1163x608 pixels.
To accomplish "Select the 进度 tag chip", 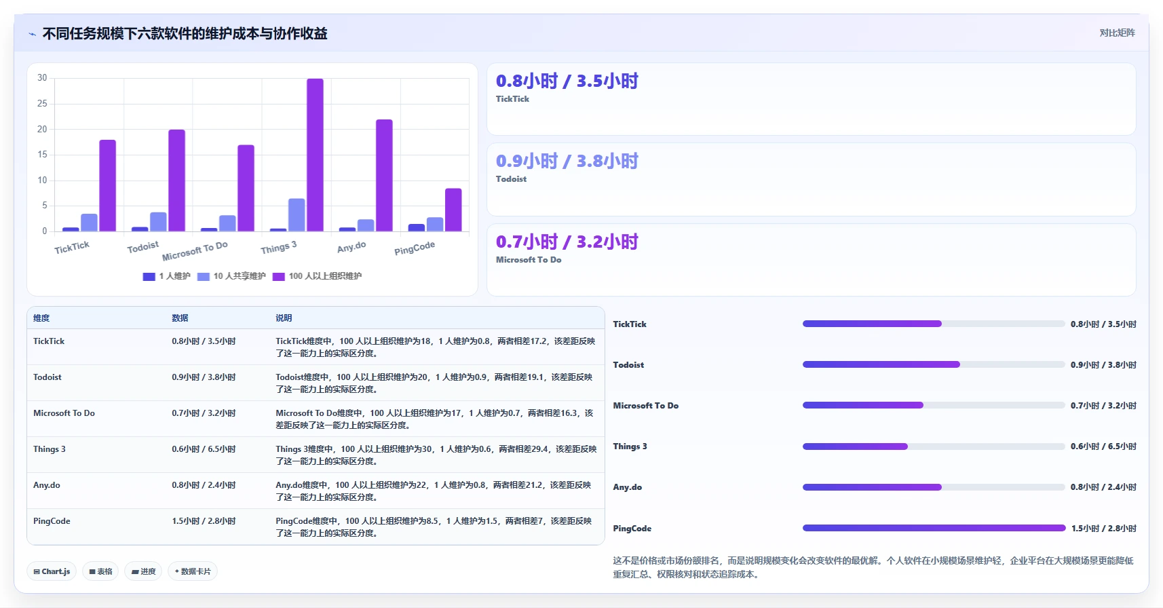I will [144, 571].
